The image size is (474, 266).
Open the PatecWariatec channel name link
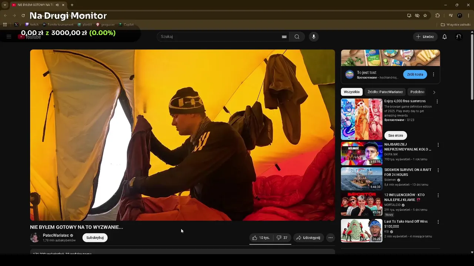click(56, 235)
